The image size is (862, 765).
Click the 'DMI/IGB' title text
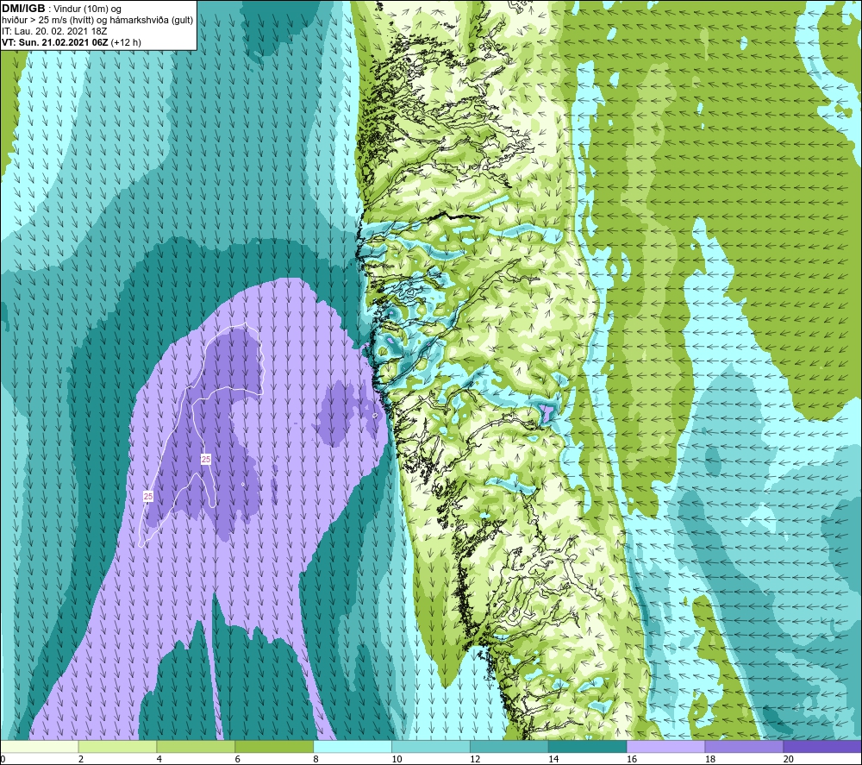(x=23, y=9)
